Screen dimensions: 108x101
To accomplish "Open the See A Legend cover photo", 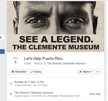I will (x=56, y=27).
